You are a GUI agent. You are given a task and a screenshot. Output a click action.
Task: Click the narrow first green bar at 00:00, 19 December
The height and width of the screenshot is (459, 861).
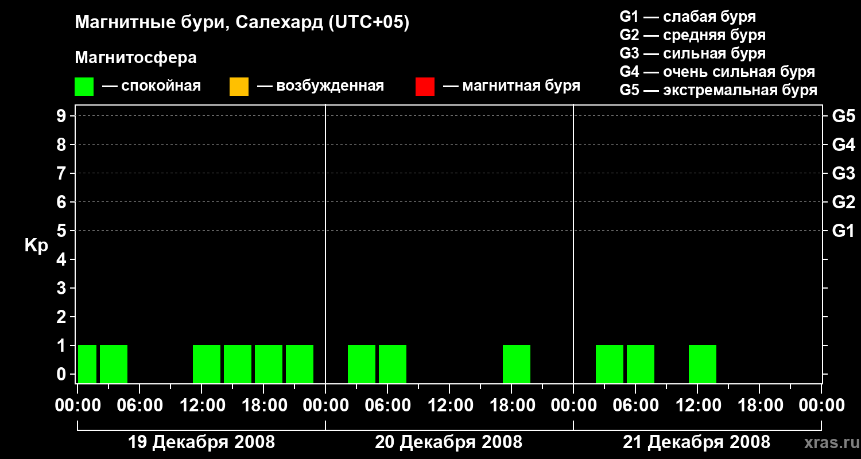coord(87,364)
